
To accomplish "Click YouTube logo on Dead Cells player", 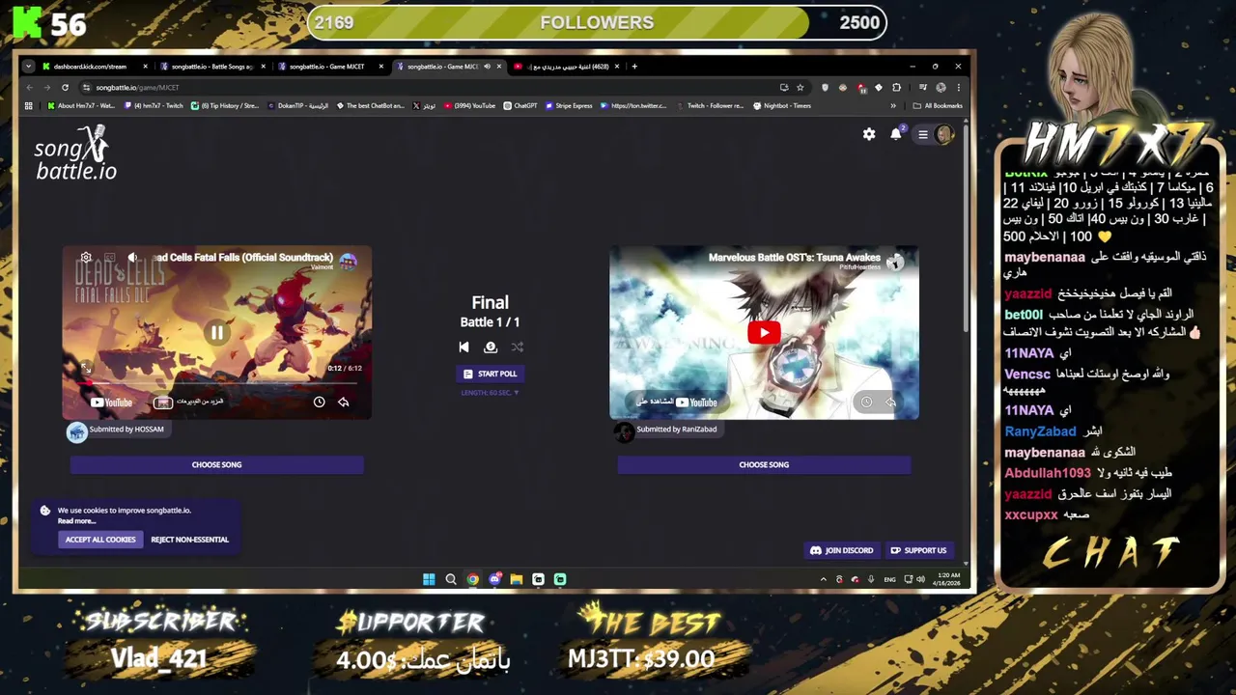I will [112, 403].
